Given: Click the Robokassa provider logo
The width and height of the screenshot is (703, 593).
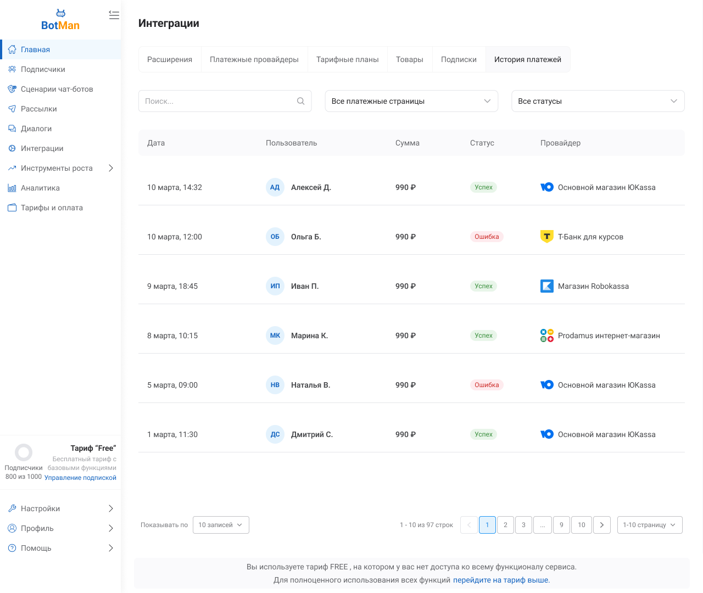Looking at the screenshot, I should (x=546, y=286).
